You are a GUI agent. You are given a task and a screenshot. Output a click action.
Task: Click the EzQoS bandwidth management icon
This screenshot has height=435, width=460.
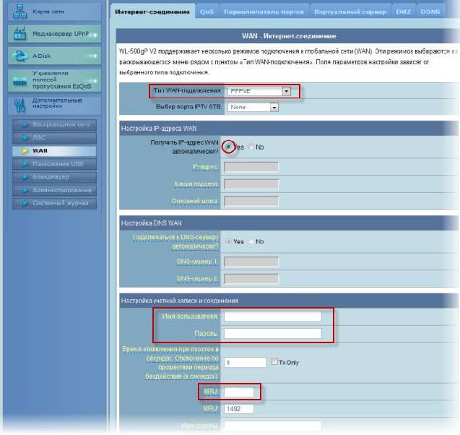point(20,82)
